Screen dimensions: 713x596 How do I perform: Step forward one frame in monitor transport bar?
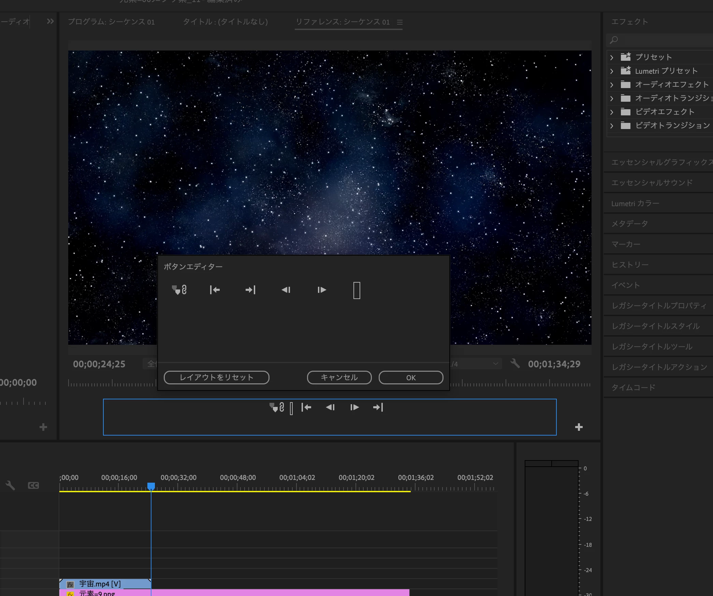click(x=354, y=407)
